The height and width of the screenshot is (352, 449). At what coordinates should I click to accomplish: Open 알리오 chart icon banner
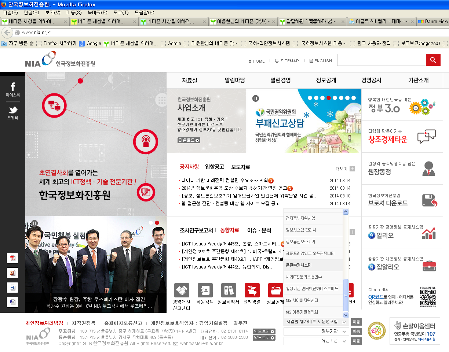[402, 232]
